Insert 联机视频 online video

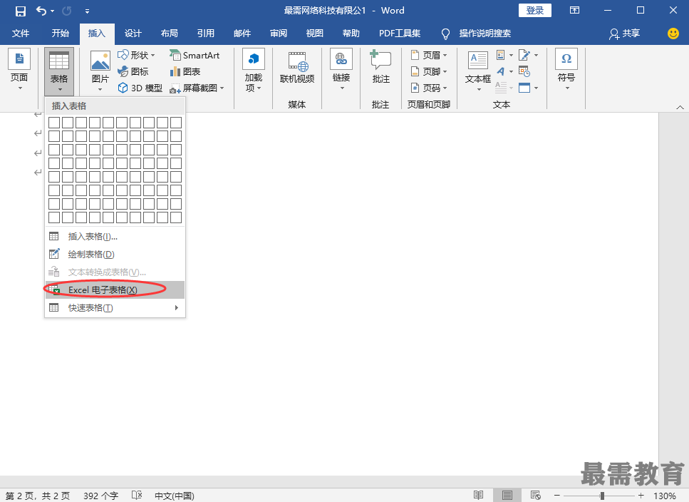tap(297, 68)
